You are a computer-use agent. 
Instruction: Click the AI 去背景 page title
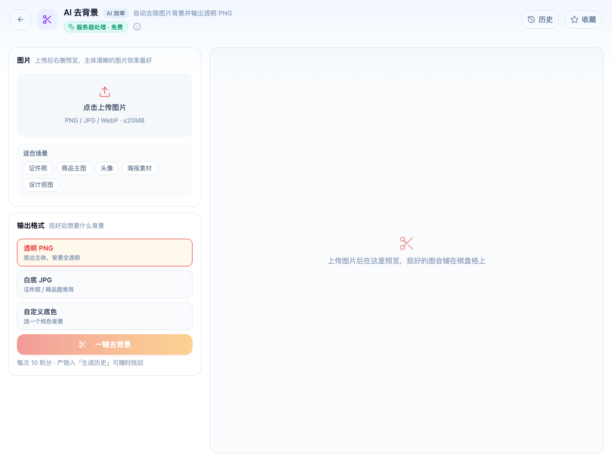[81, 13]
